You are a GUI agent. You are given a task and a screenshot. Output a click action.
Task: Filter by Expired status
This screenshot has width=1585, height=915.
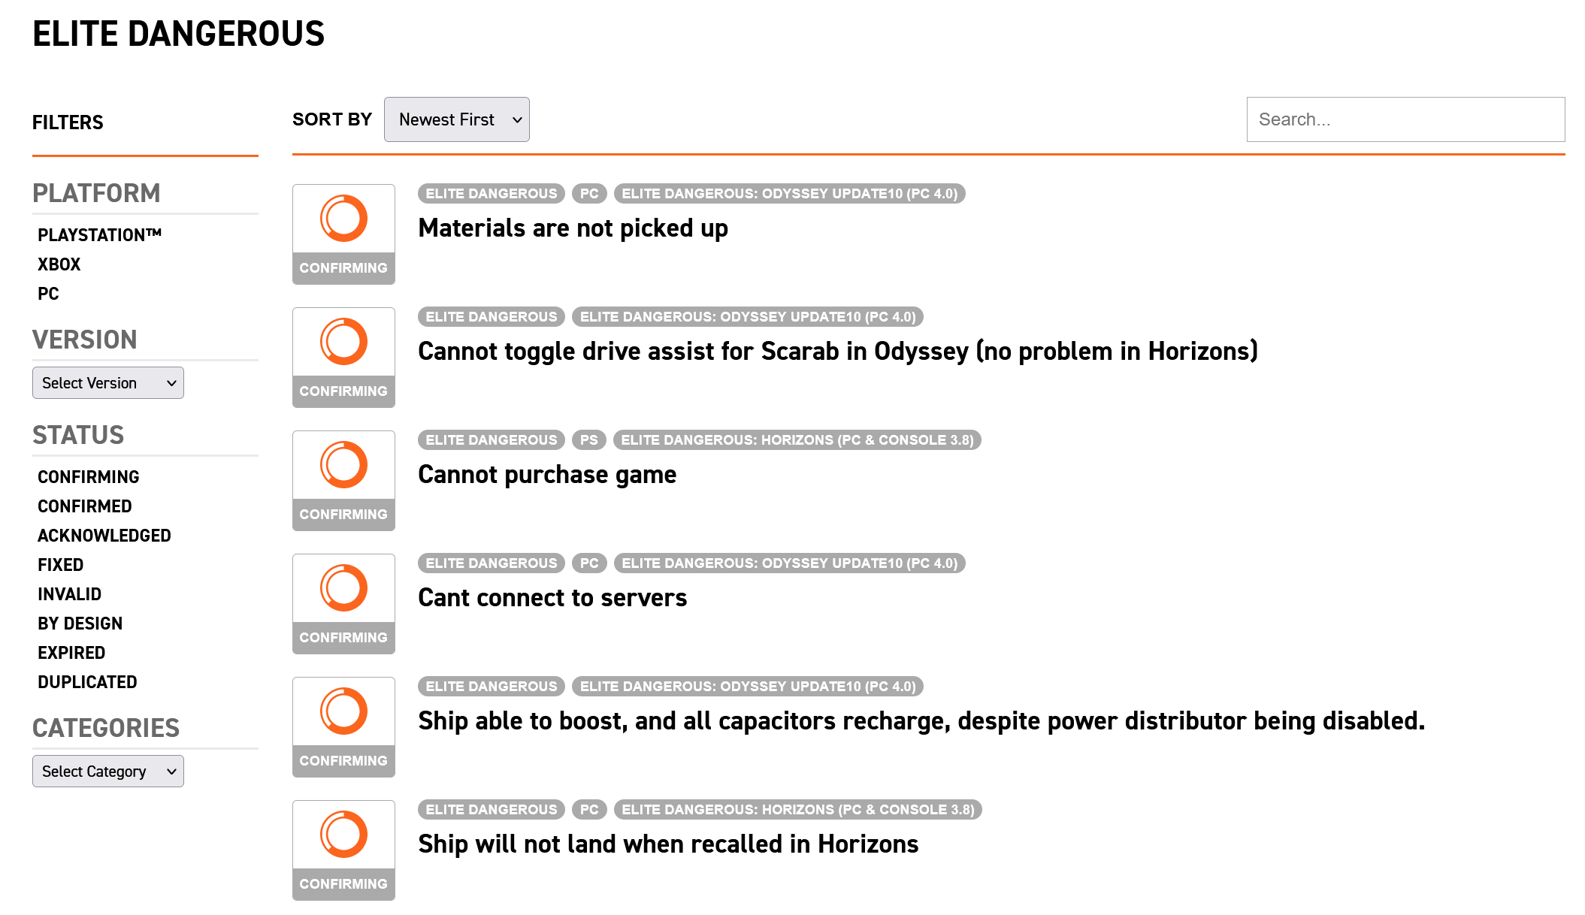[71, 653]
